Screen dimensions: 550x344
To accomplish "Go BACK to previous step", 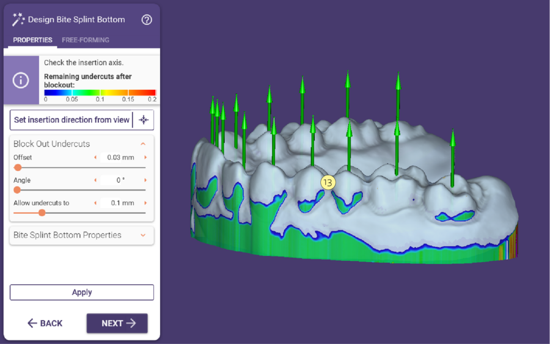I will (45, 323).
